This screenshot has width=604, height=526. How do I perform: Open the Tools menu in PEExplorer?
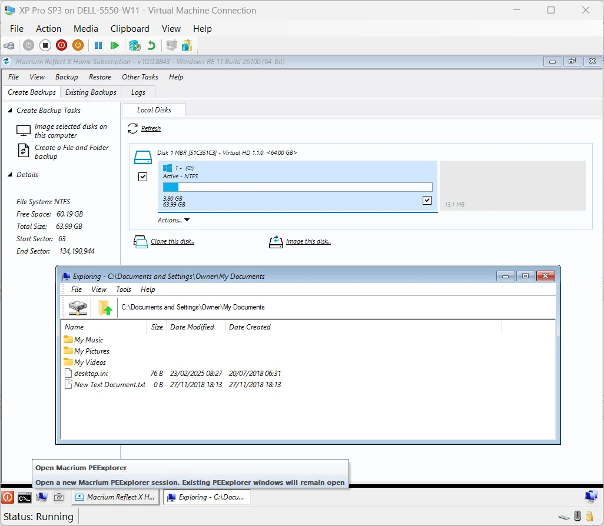124,289
